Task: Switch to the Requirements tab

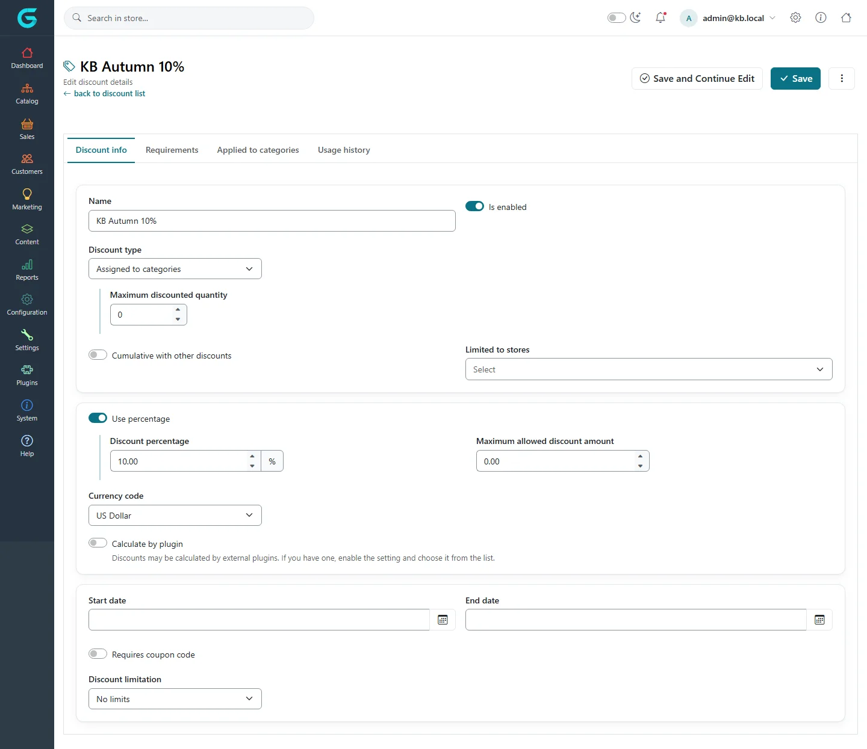Action: [x=172, y=150]
